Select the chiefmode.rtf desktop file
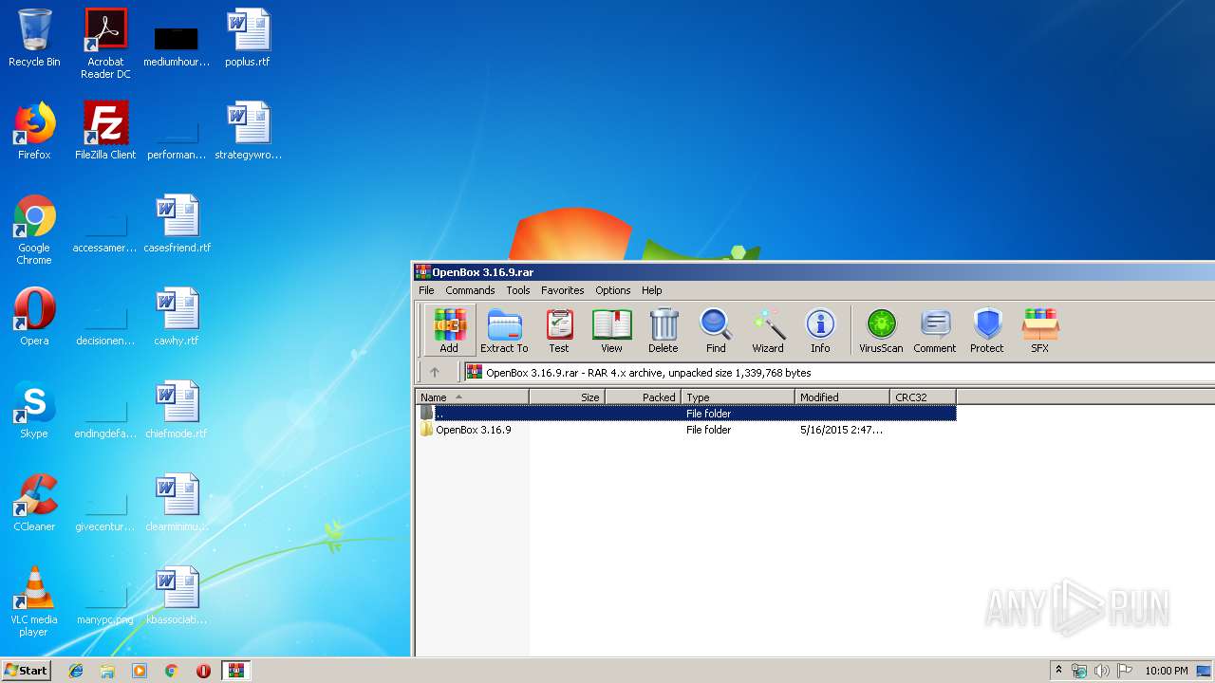This screenshot has height=683, width=1215. 177,410
